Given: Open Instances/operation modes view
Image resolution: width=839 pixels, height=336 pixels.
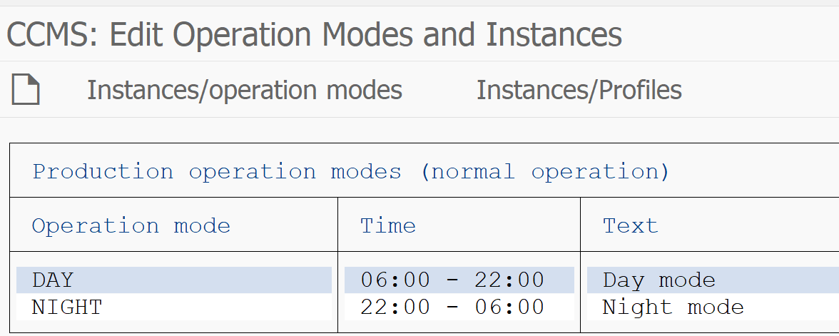Looking at the screenshot, I should tap(245, 90).
